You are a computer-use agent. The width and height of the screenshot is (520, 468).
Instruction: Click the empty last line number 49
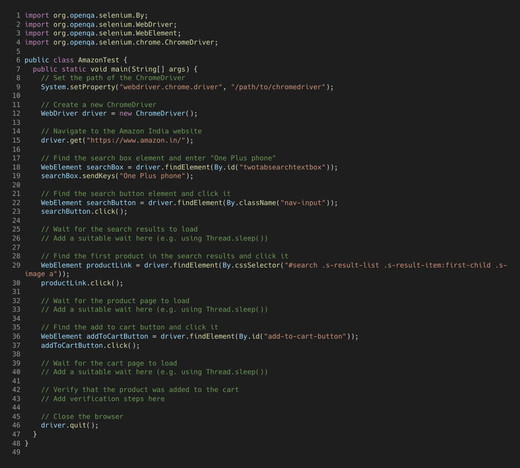click(x=16, y=452)
